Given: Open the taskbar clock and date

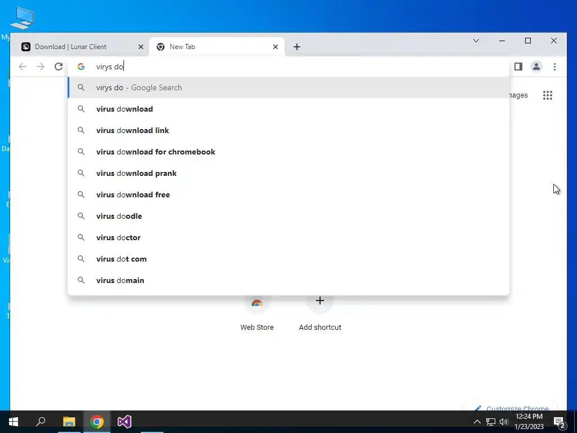Looking at the screenshot, I should 529,422.
